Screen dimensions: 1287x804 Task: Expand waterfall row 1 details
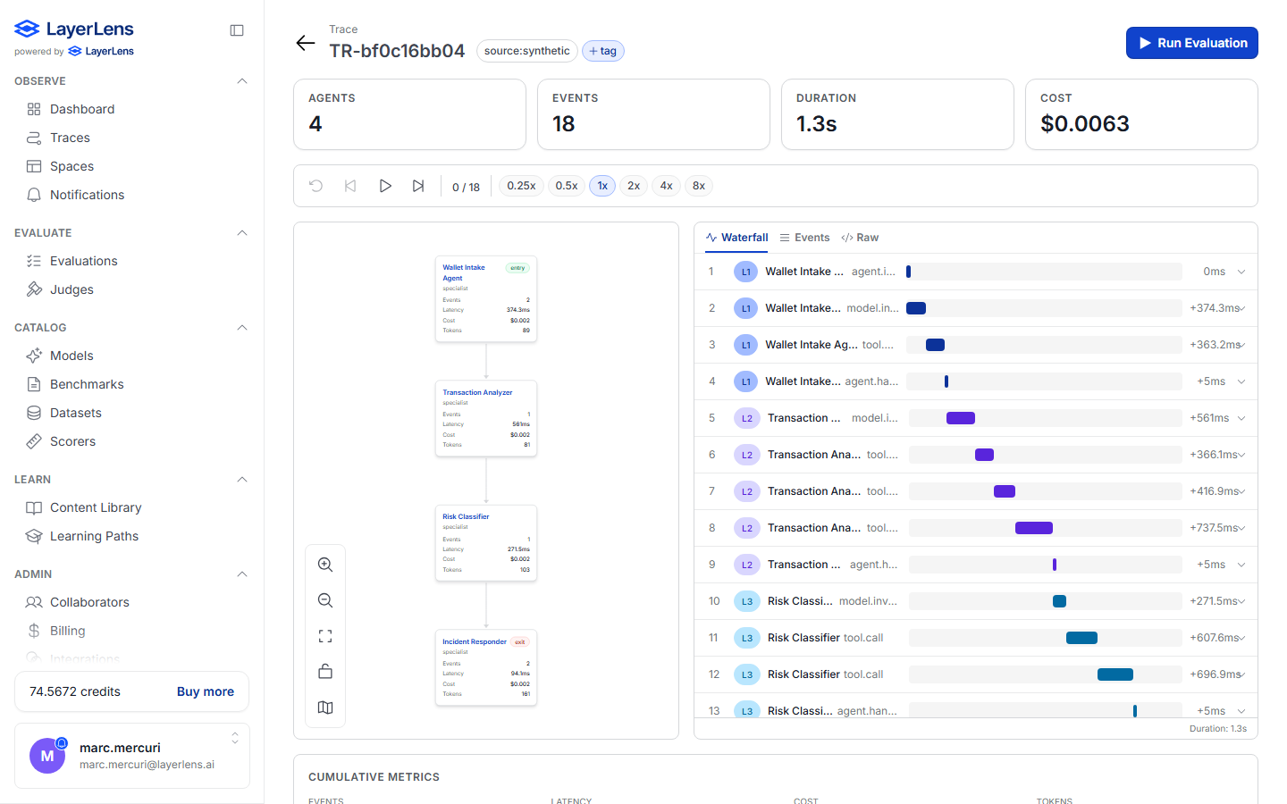tap(1241, 272)
